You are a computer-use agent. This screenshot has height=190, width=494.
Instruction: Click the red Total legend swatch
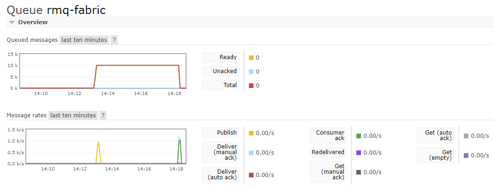pyautogui.click(x=251, y=86)
